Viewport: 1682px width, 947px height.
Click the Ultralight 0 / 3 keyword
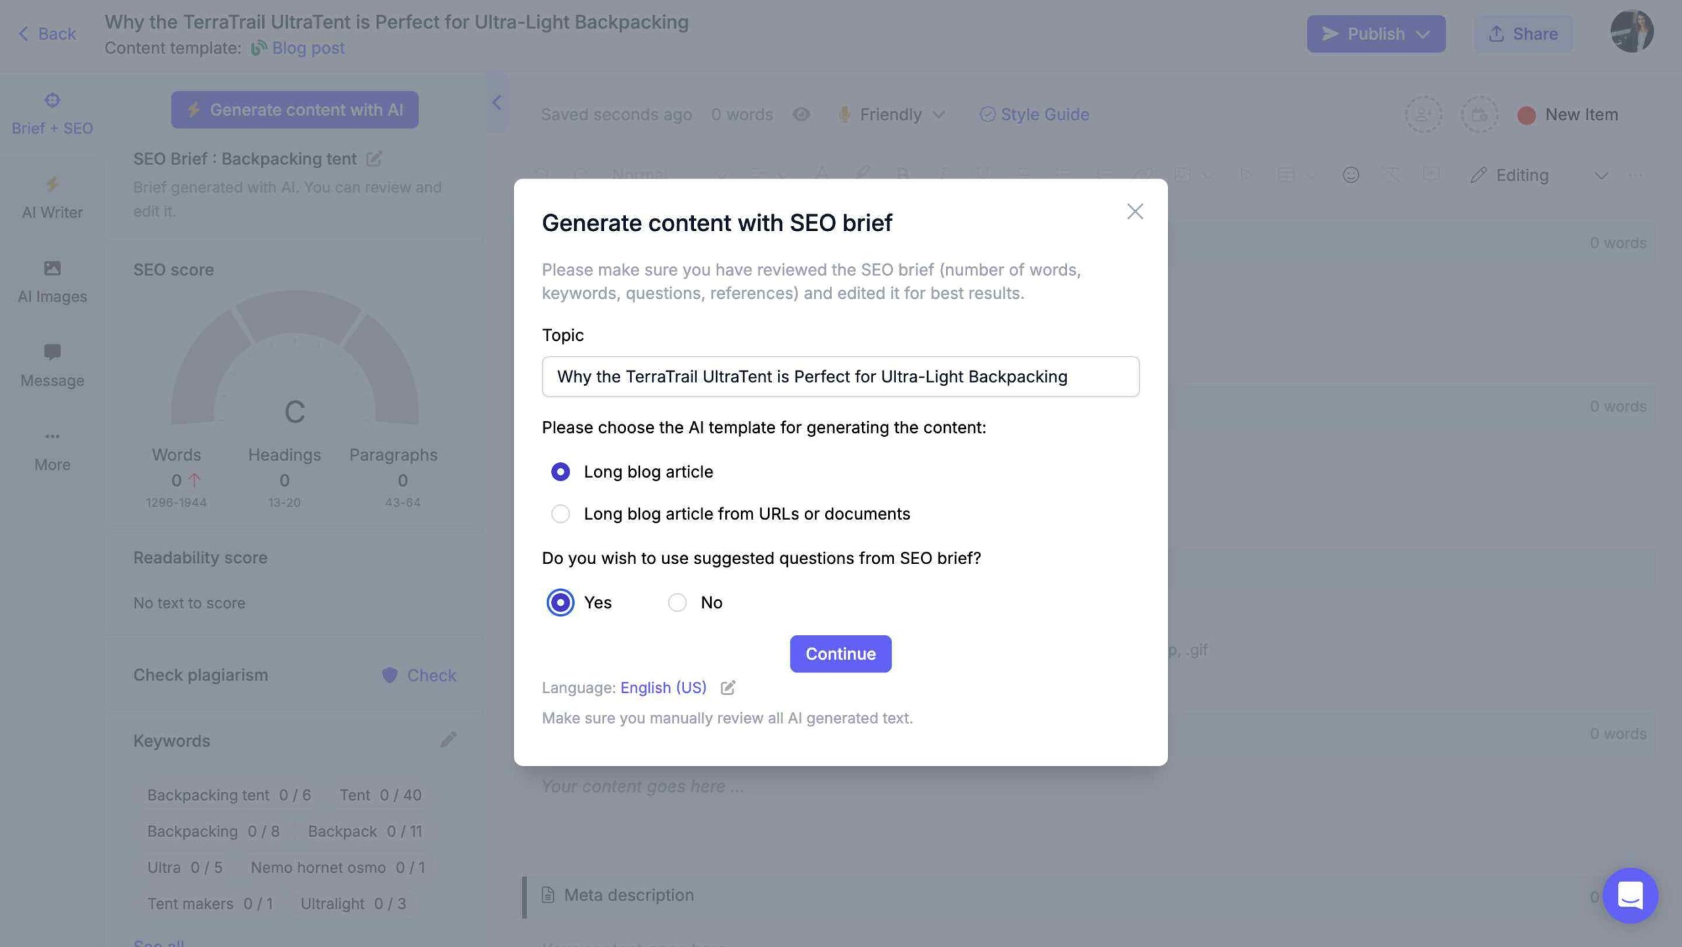[x=353, y=904]
